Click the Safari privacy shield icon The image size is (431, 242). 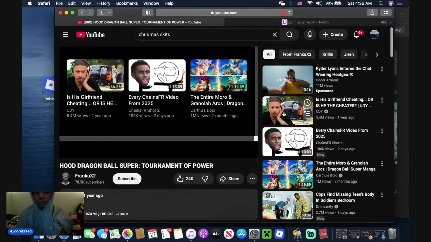[148, 13]
